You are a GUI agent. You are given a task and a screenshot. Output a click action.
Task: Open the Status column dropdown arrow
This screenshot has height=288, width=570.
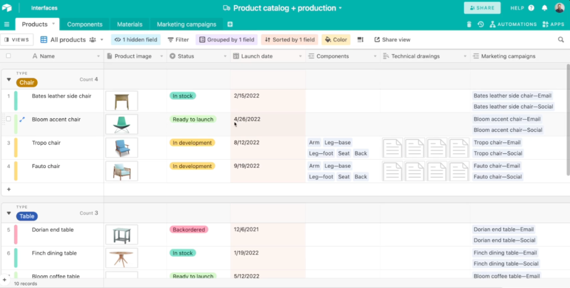[x=225, y=56]
